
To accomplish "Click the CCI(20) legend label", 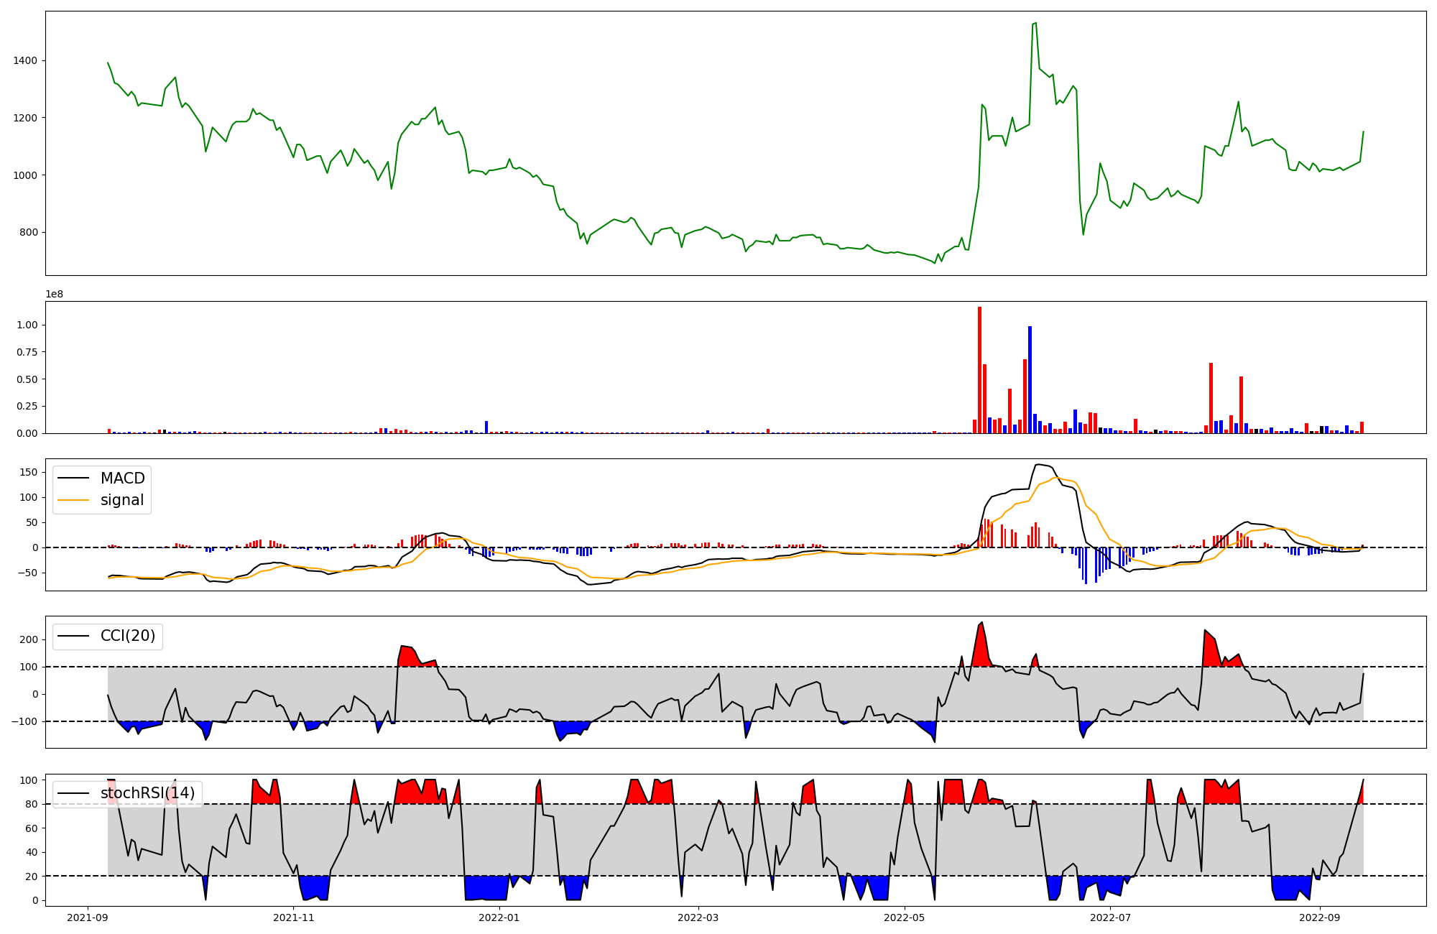I will 128,637.
